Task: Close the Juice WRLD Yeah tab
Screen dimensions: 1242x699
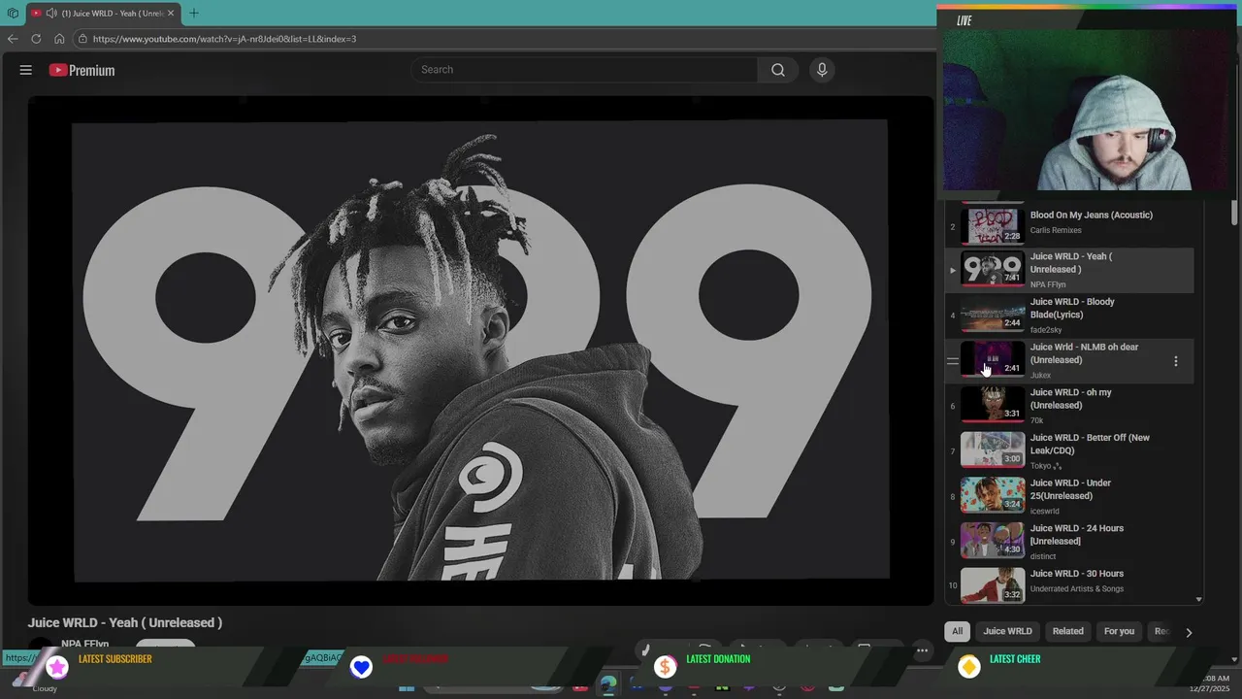Action: pyautogui.click(x=171, y=14)
